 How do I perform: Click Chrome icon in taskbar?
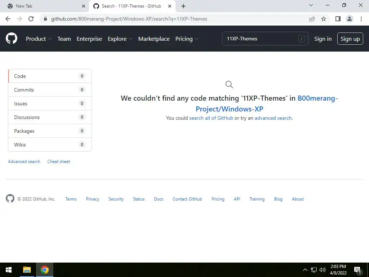pos(44,270)
